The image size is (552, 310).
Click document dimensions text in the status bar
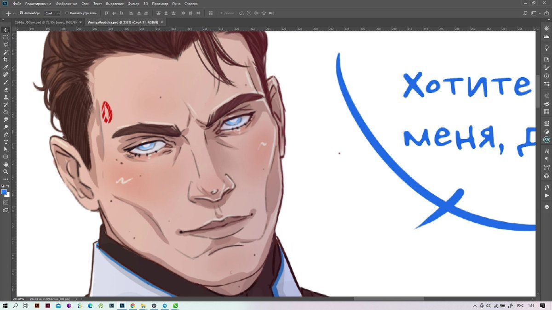49,299
